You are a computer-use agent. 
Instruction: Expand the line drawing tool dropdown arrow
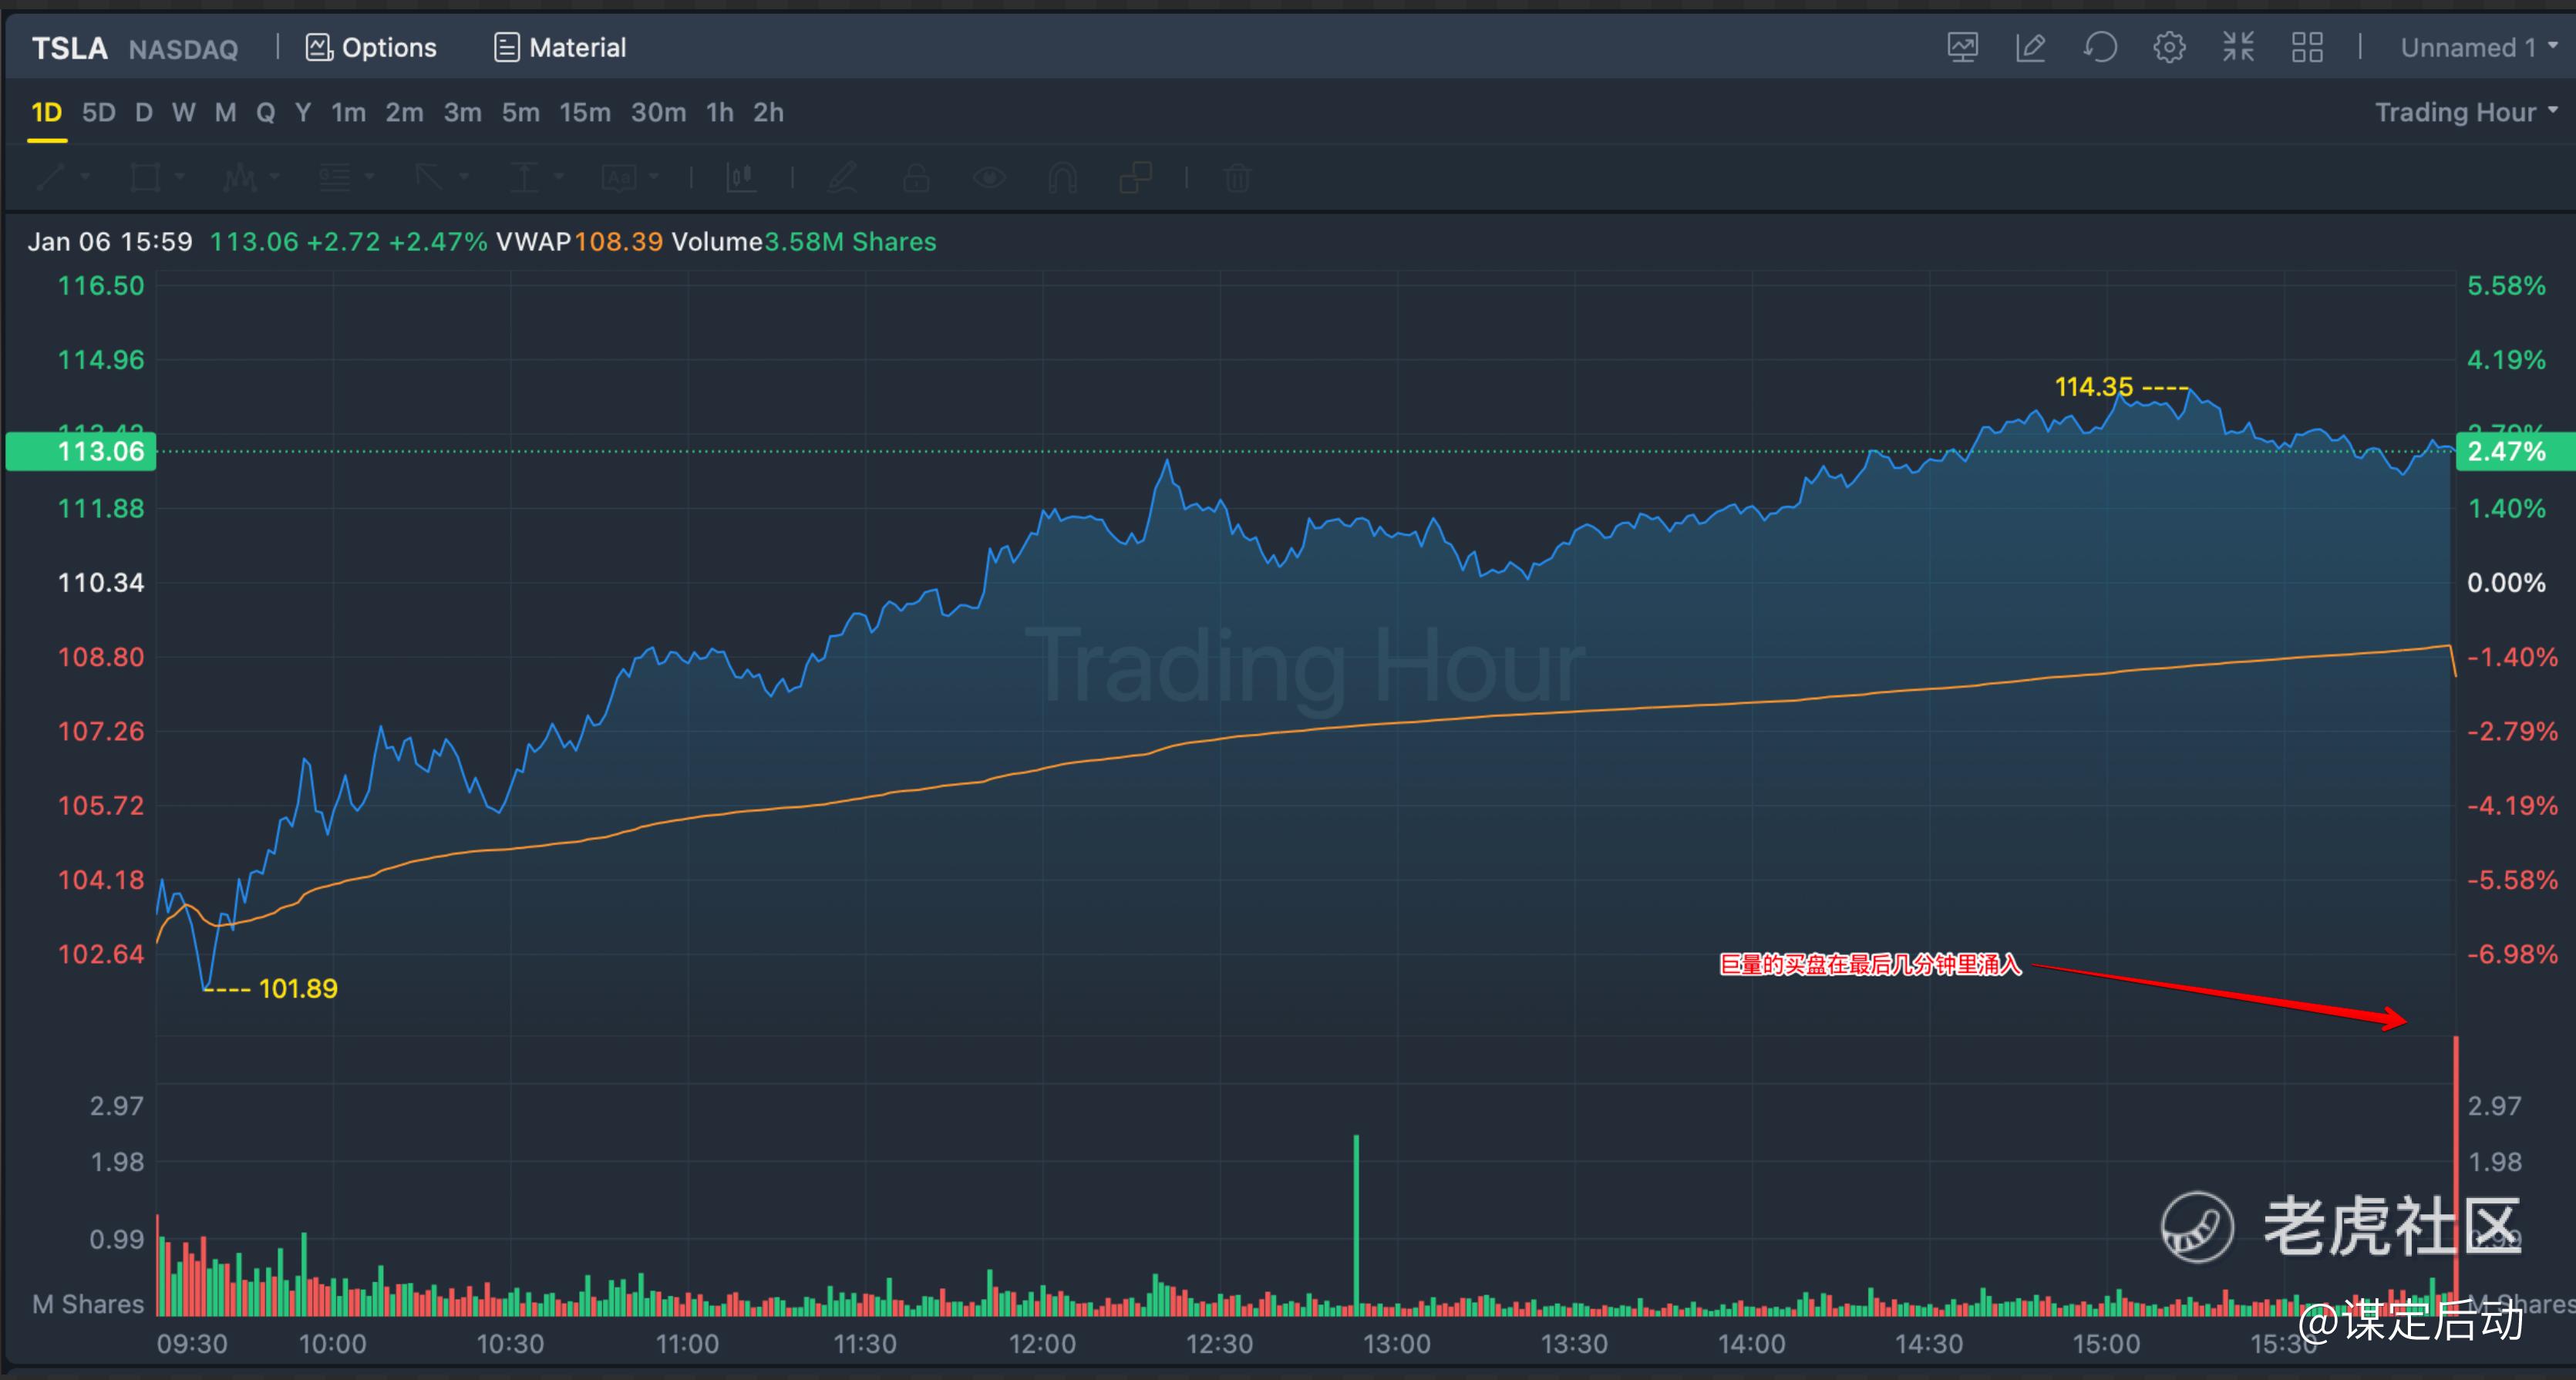(x=85, y=177)
